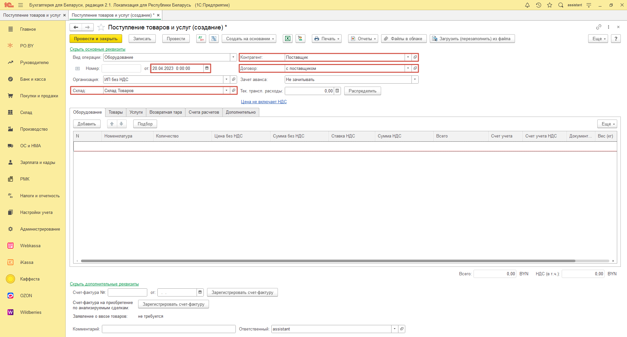This screenshot has height=337, width=627.
Task: Expand the Зачет аванса dropdown
Action: coord(415,79)
